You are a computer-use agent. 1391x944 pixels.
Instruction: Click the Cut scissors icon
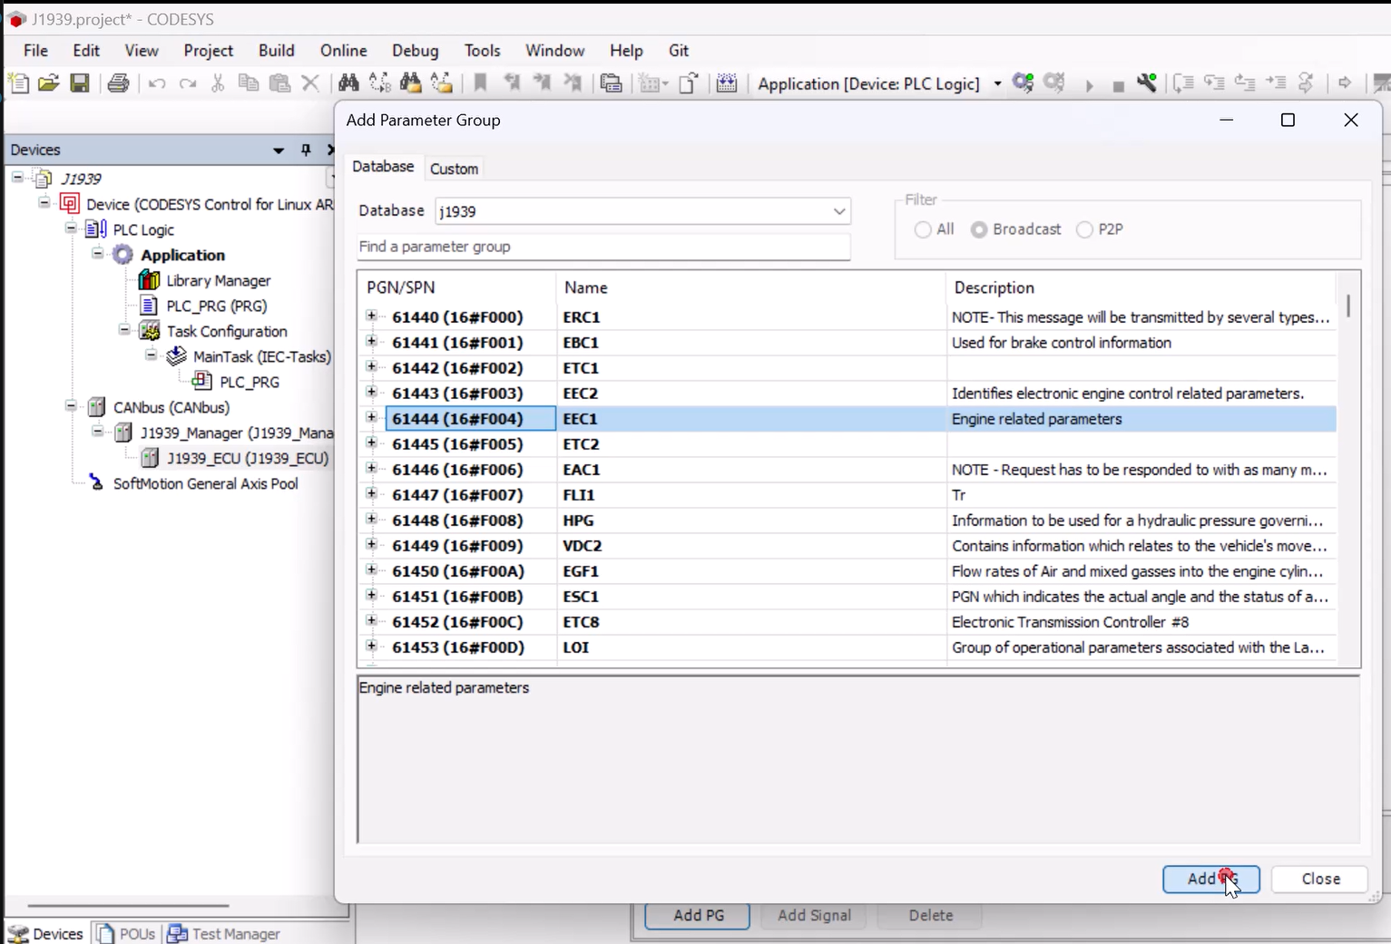tap(218, 83)
